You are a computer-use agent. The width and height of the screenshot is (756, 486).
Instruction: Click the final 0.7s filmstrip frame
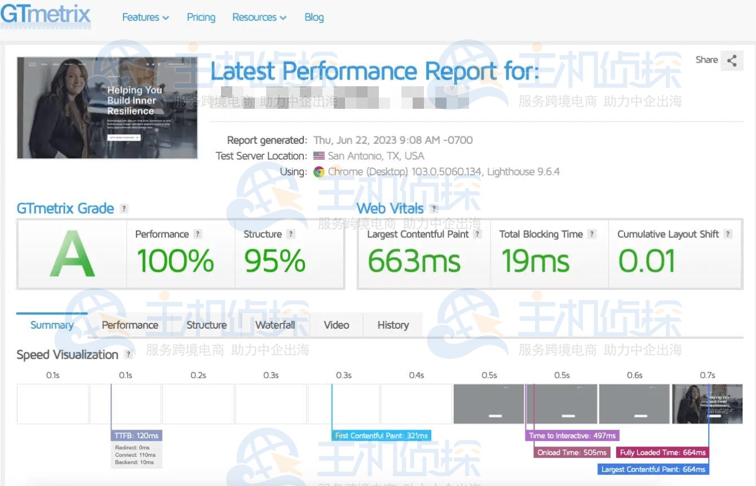tap(707, 404)
